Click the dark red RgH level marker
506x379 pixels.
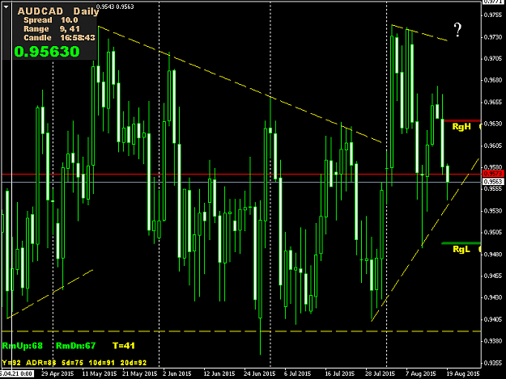(x=462, y=120)
